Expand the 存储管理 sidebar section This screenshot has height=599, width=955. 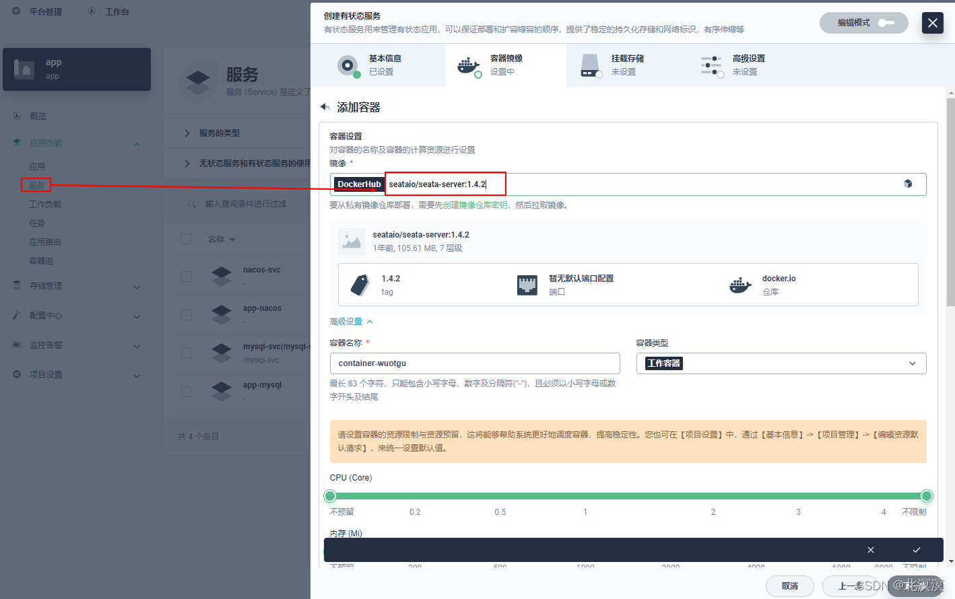tap(137, 287)
